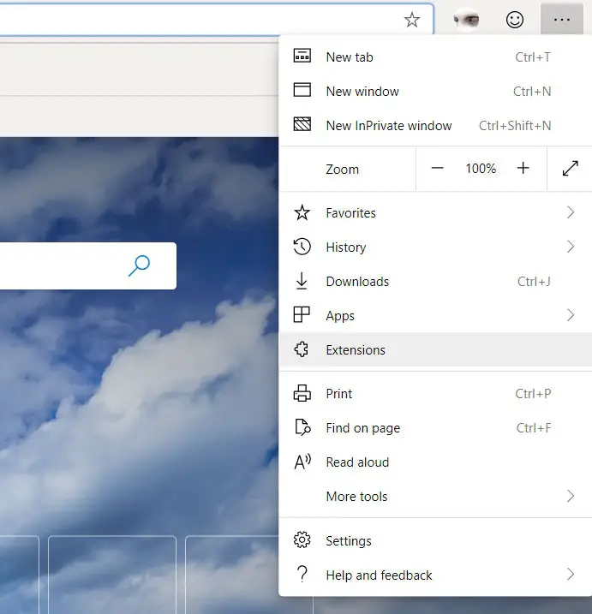The image size is (592, 614).
Task: Open Downloads from the menu
Action: [x=435, y=281]
